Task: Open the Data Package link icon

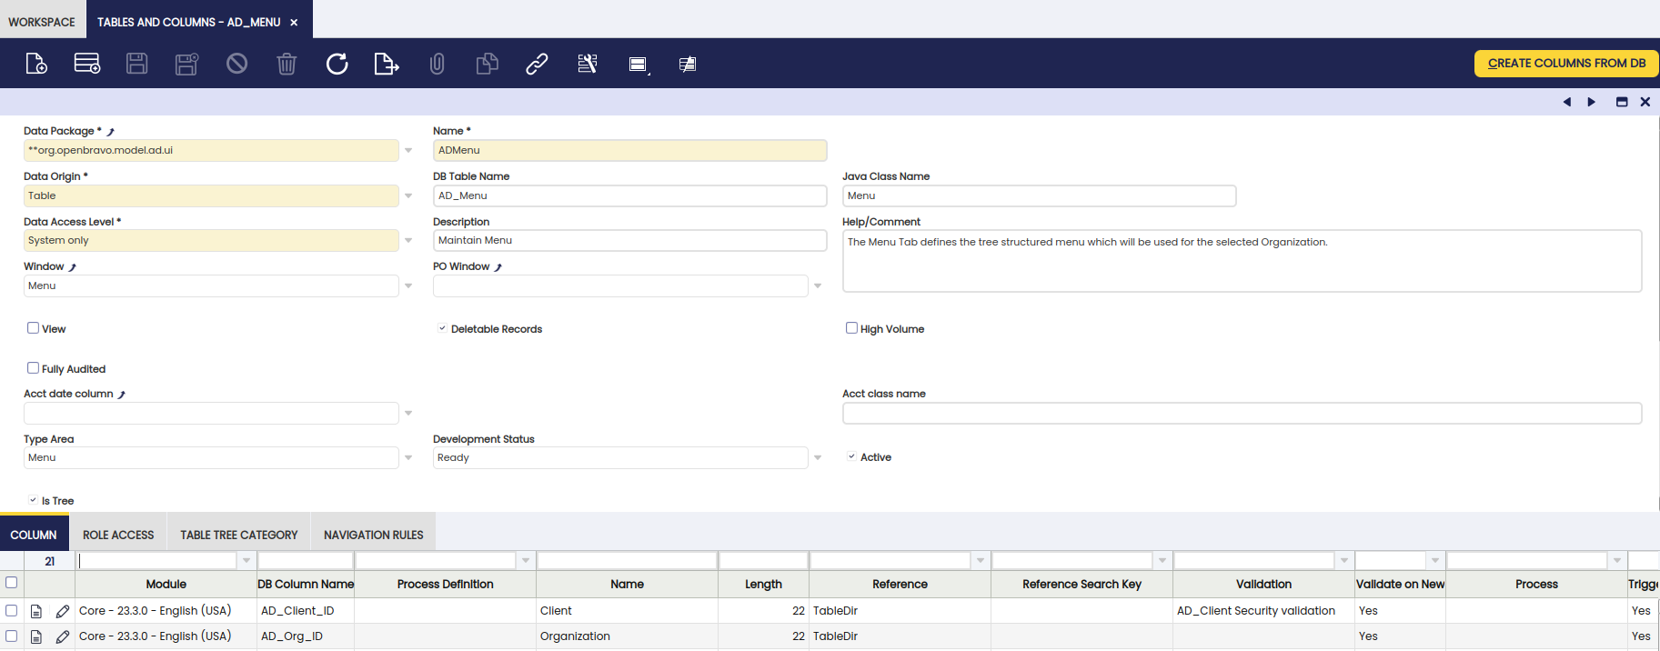Action: [111, 132]
